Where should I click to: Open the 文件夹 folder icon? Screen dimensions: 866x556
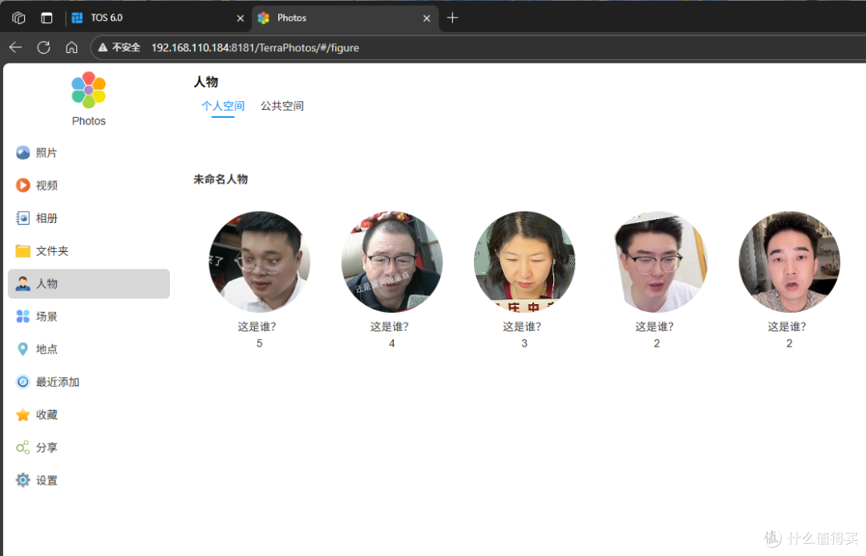[22, 251]
